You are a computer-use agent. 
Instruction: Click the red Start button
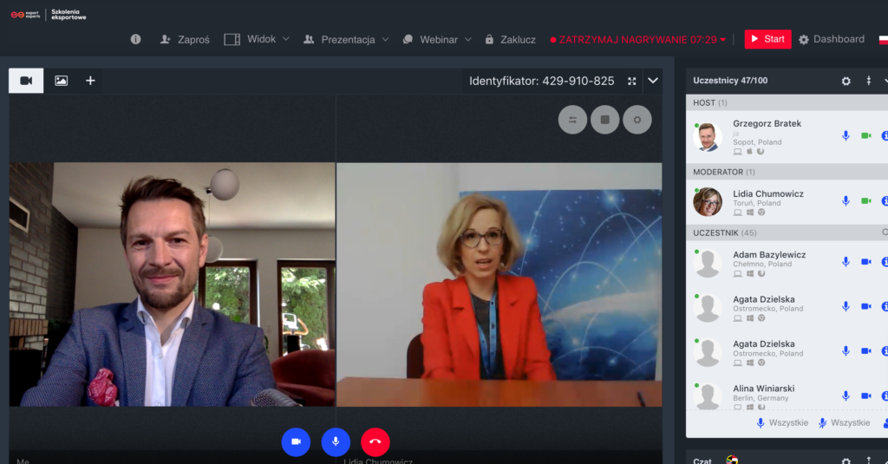(767, 39)
